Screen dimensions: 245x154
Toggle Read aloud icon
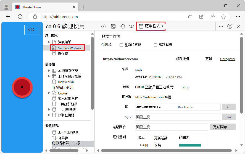tap(212, 17)
